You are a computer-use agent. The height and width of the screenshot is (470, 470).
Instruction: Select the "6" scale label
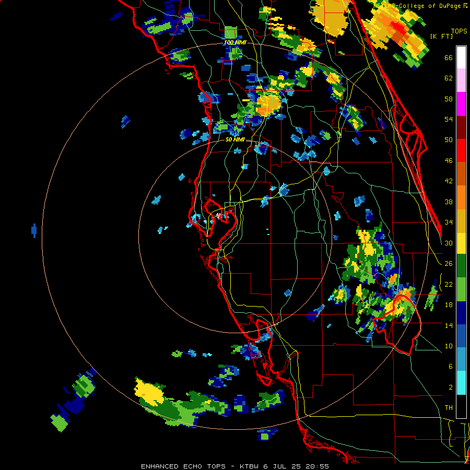click(451, 366)
